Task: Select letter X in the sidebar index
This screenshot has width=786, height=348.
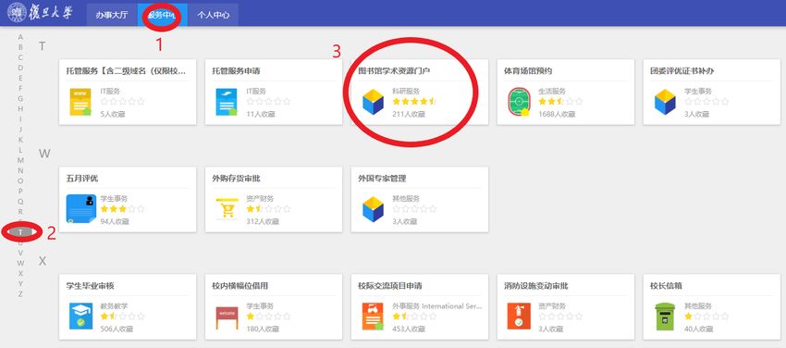Action: click(20, 273)
